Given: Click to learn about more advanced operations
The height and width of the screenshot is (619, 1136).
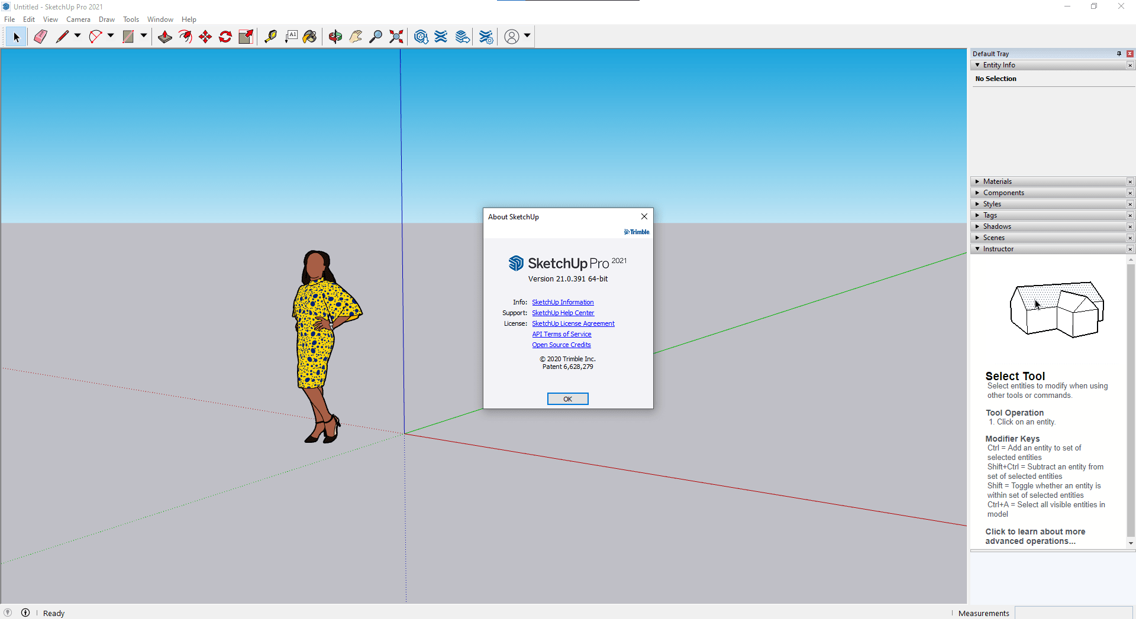Looking at the screenshot, I should coord(1035,536).
